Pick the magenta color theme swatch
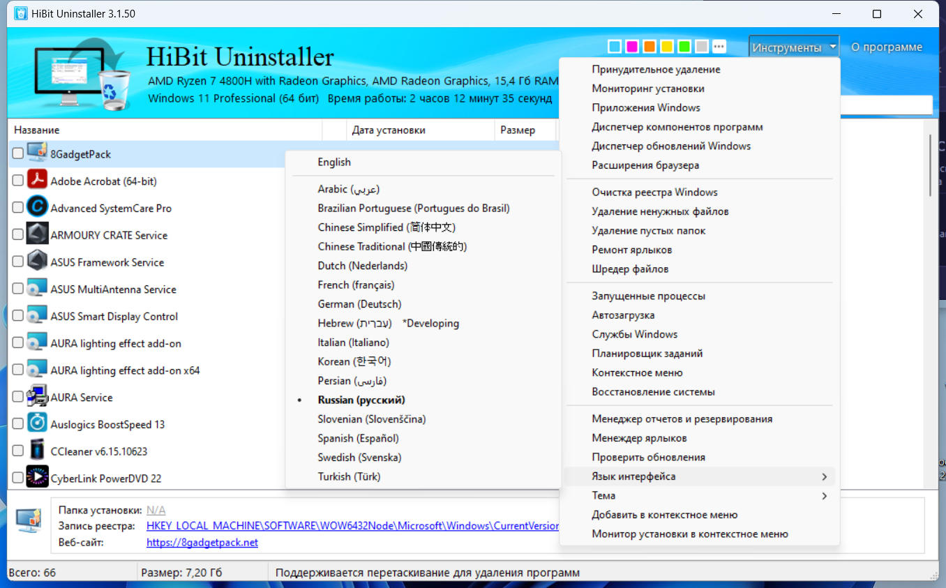 tap(632, 47)
